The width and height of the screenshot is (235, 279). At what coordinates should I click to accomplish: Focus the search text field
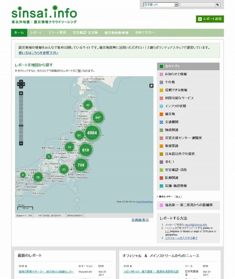pyautogui.click(x=198, y=5)
